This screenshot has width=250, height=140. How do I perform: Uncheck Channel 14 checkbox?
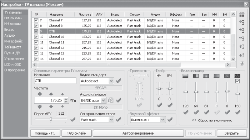[36, 59]
